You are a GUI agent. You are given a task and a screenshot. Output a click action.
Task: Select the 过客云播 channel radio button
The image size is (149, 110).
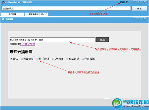[83, 59]
